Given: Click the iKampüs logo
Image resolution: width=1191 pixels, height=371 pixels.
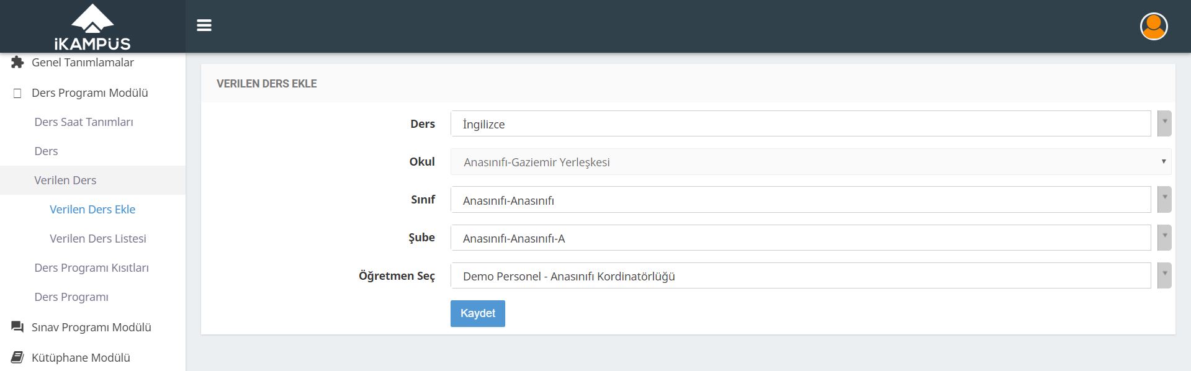Looking at the screenshot, I should click(92, 27).
